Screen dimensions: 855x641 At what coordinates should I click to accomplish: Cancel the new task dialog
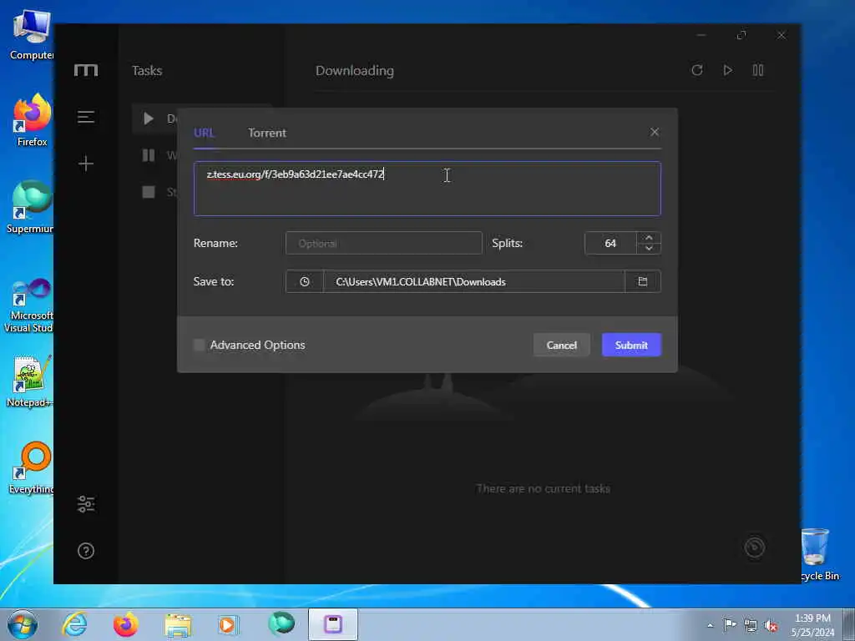(562, 345)
